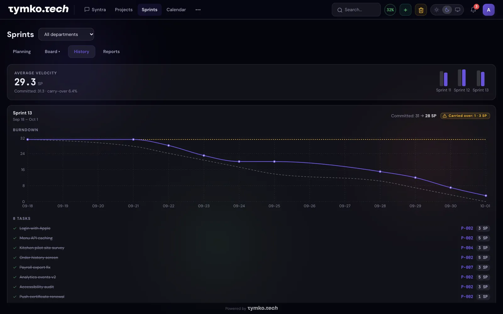Click the search magnifier icon
Image resolution: width=503 pixels, height=314 pixels.
click(340, 10)
